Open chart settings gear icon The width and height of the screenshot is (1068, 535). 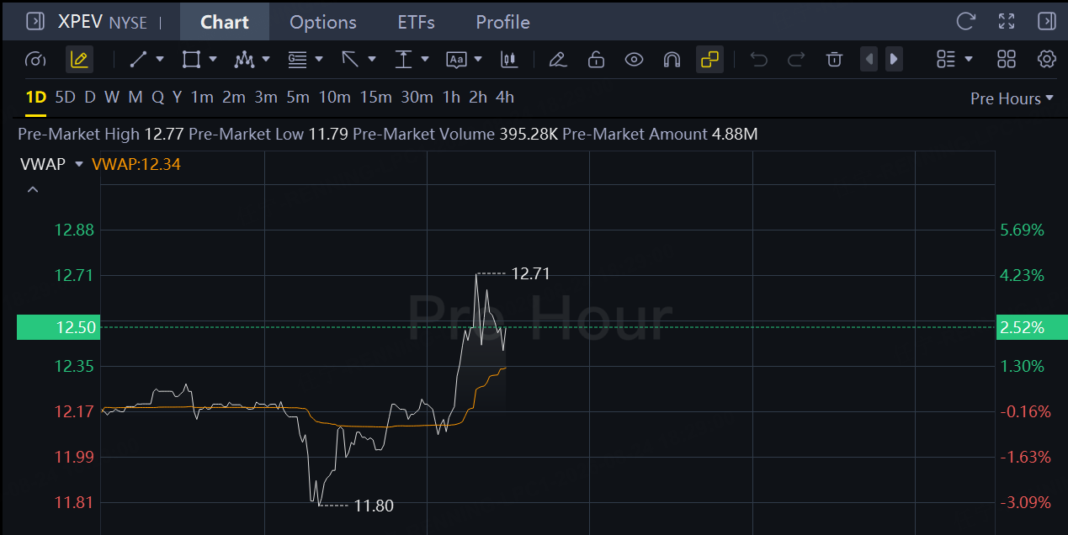(1047, 59)
